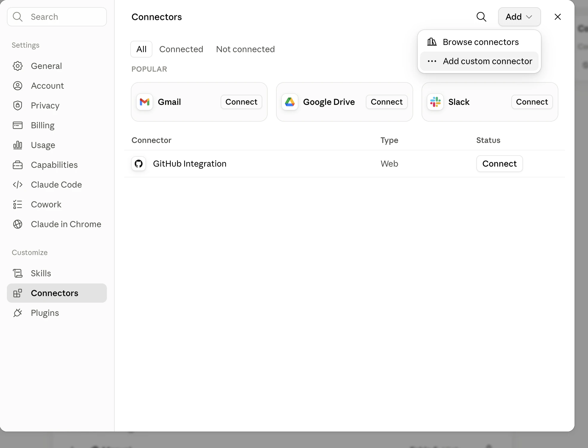Connect the GitHub Integration row
The image size is (588, 448).
point(499,164)
